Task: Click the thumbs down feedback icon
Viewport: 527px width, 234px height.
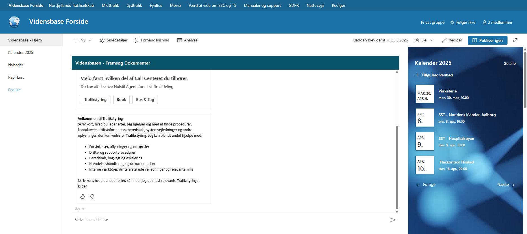Action: point(92,197)
